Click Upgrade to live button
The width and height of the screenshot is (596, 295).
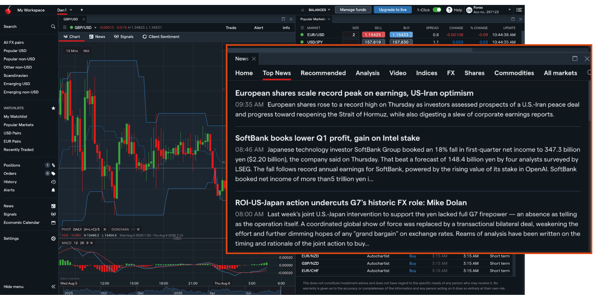[x=393, y=10]
